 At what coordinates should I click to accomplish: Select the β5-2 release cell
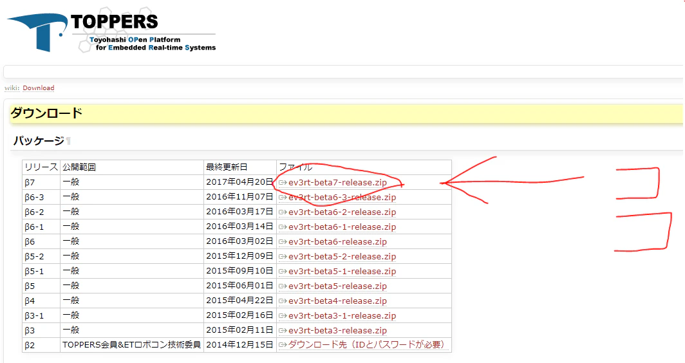point(41,256)
